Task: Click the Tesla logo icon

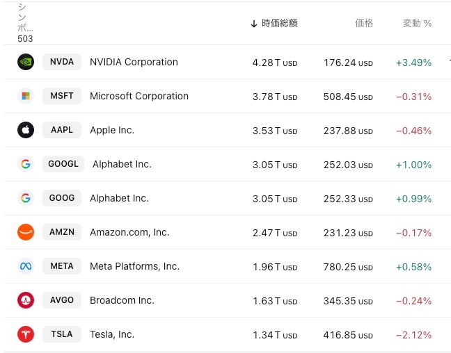Action: click(26, 334)
